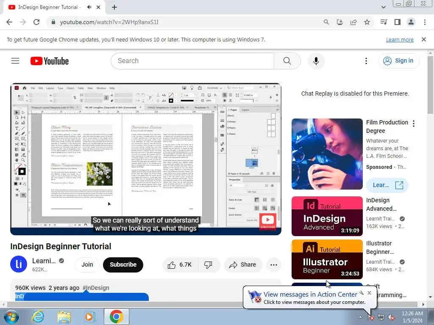Screen dimensions: 434x325
Task: Close the Action Center balloon
Action: 369,293
